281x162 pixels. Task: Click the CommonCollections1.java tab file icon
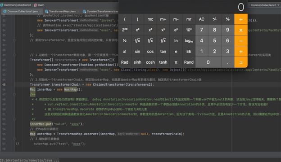click(x=5, y=11)
